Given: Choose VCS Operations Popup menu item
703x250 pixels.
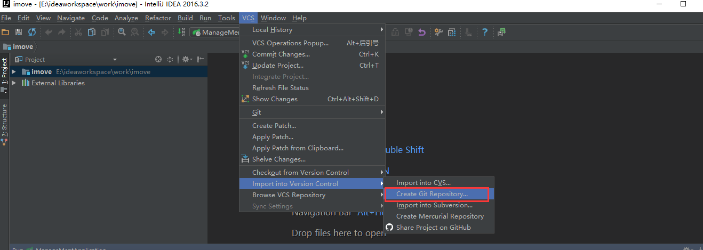Looking at the screenshot, I should 312,43.
